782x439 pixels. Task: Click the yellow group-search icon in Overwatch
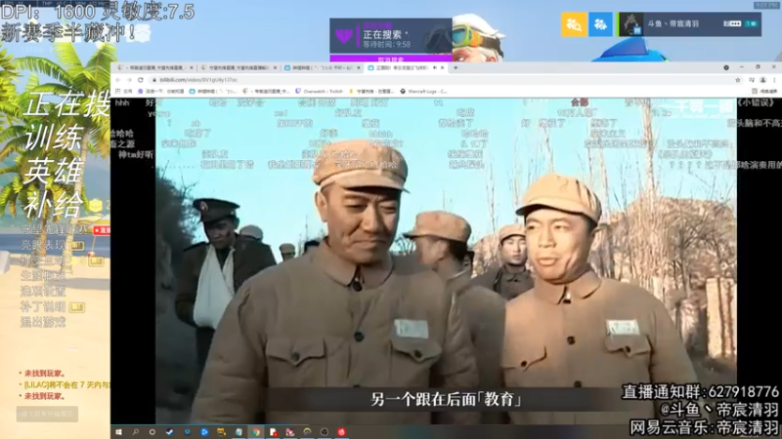click(574, 23)
